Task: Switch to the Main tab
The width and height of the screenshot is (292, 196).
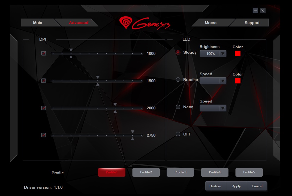Action: coord(38,23)
